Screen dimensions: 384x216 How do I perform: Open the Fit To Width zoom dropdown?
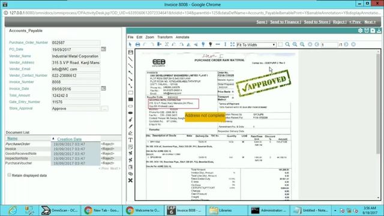(x=256, y=45)
